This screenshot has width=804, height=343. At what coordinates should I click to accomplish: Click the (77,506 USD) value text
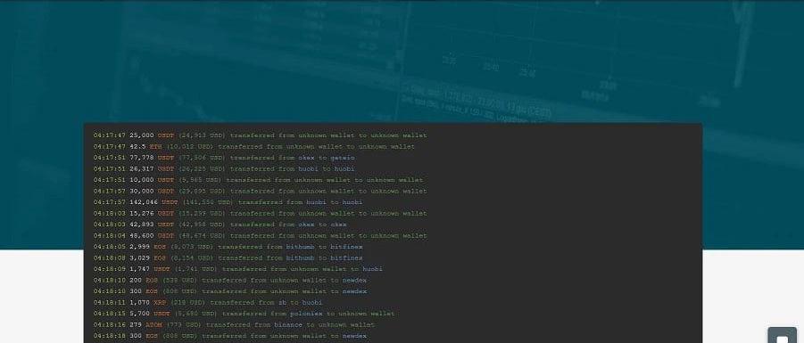[202, 158]
